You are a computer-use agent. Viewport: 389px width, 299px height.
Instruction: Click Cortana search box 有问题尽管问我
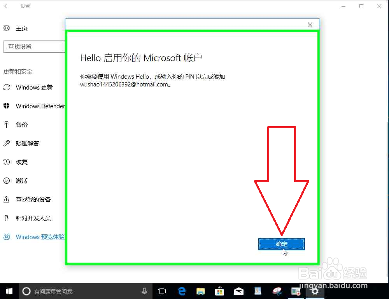(86, 291)
